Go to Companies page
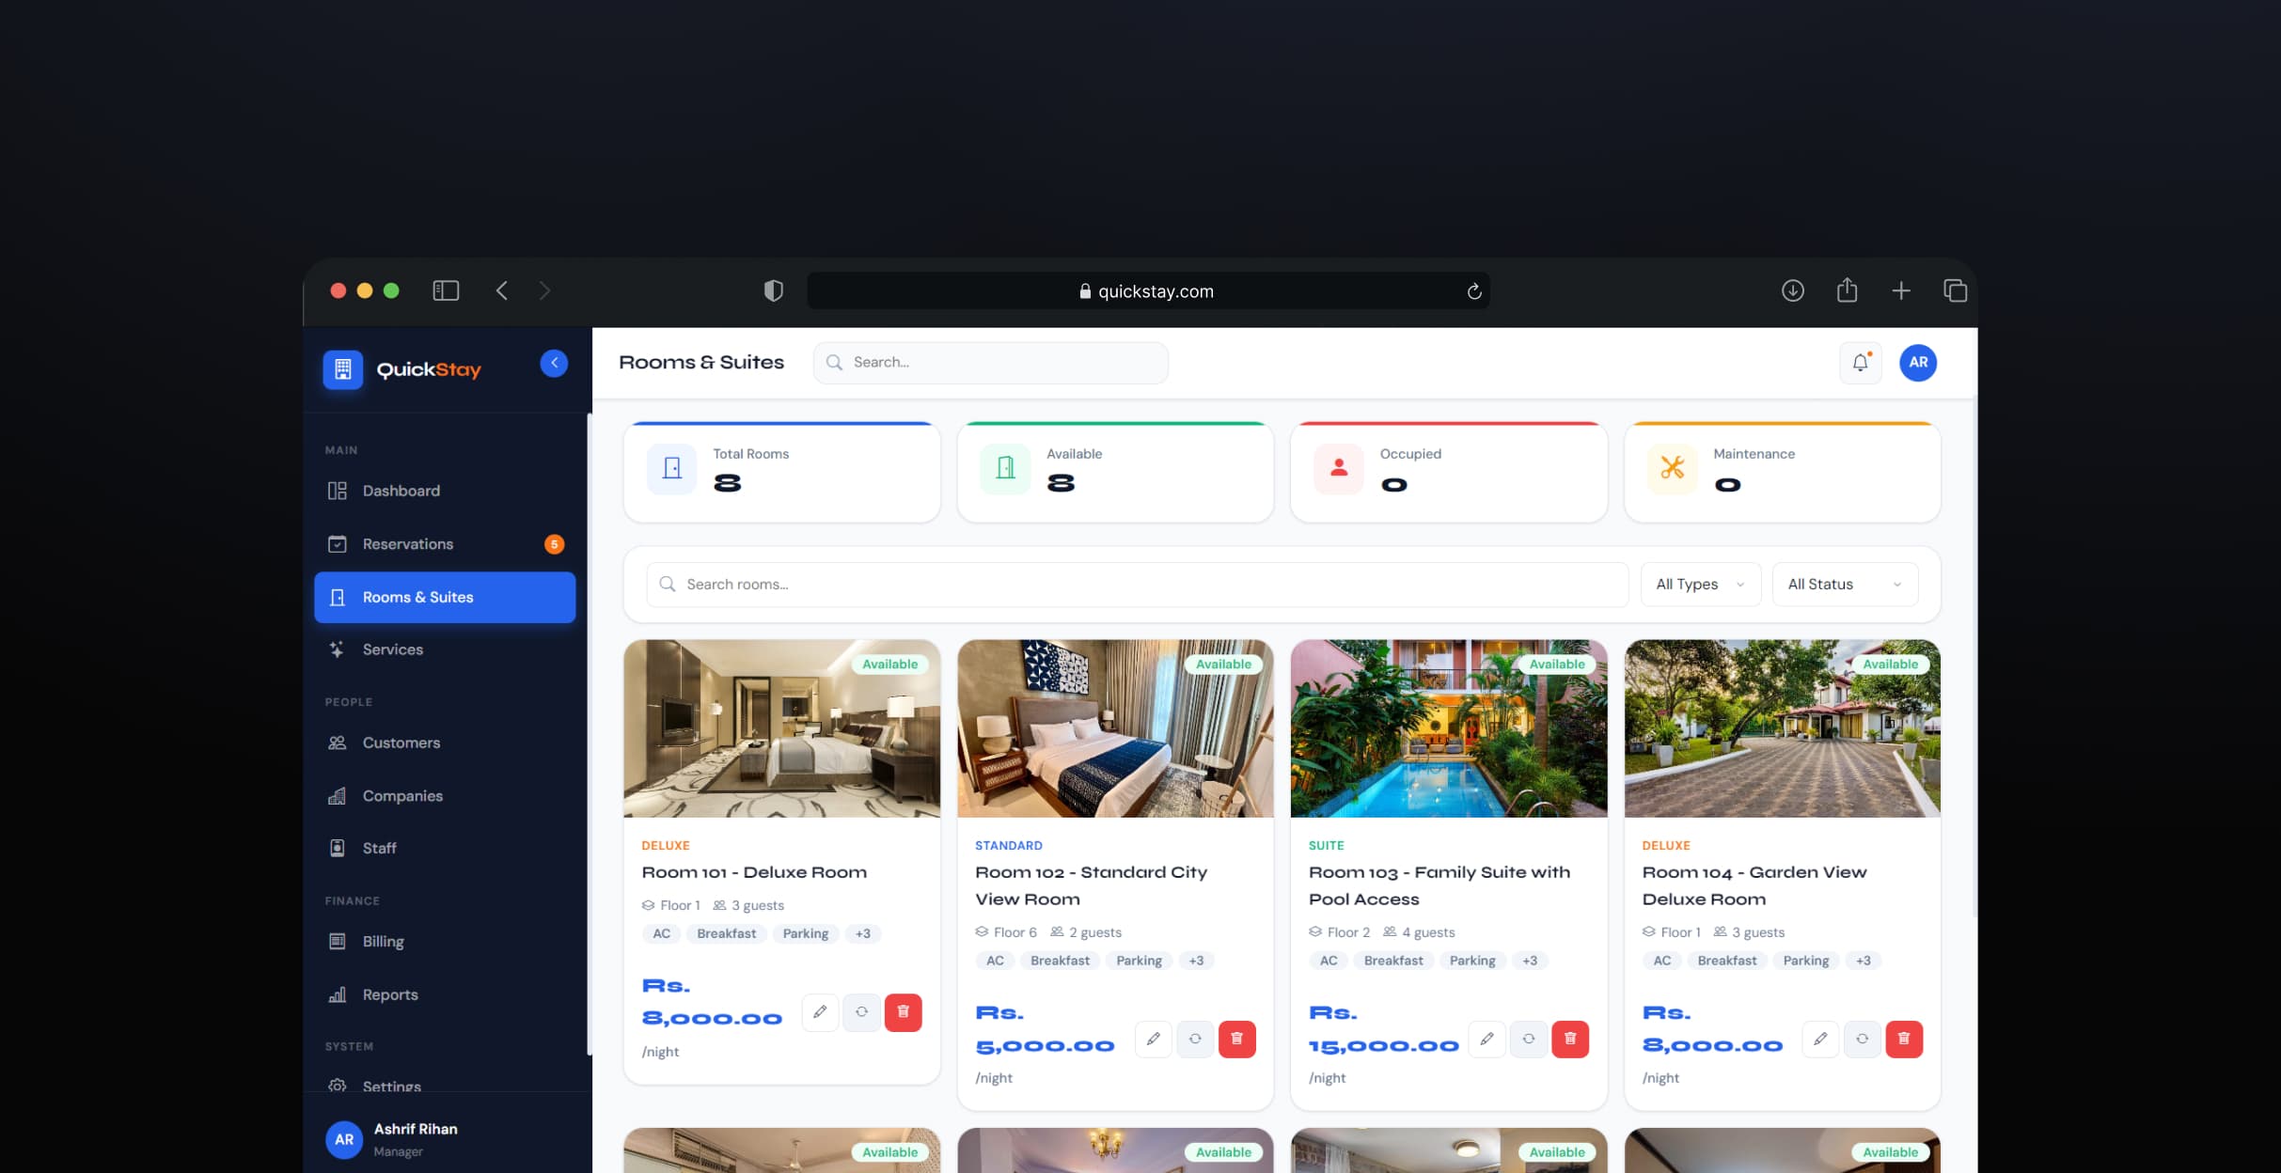 445,796
